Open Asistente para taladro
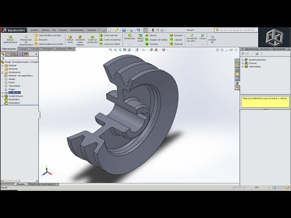Screen dimensions: 291x218 (80, 40)
